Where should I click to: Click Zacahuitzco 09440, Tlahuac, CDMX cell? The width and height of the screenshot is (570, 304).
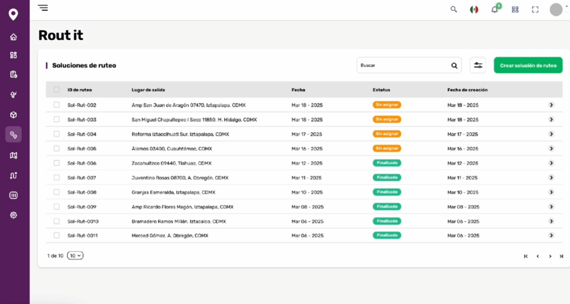click(172, 163)
